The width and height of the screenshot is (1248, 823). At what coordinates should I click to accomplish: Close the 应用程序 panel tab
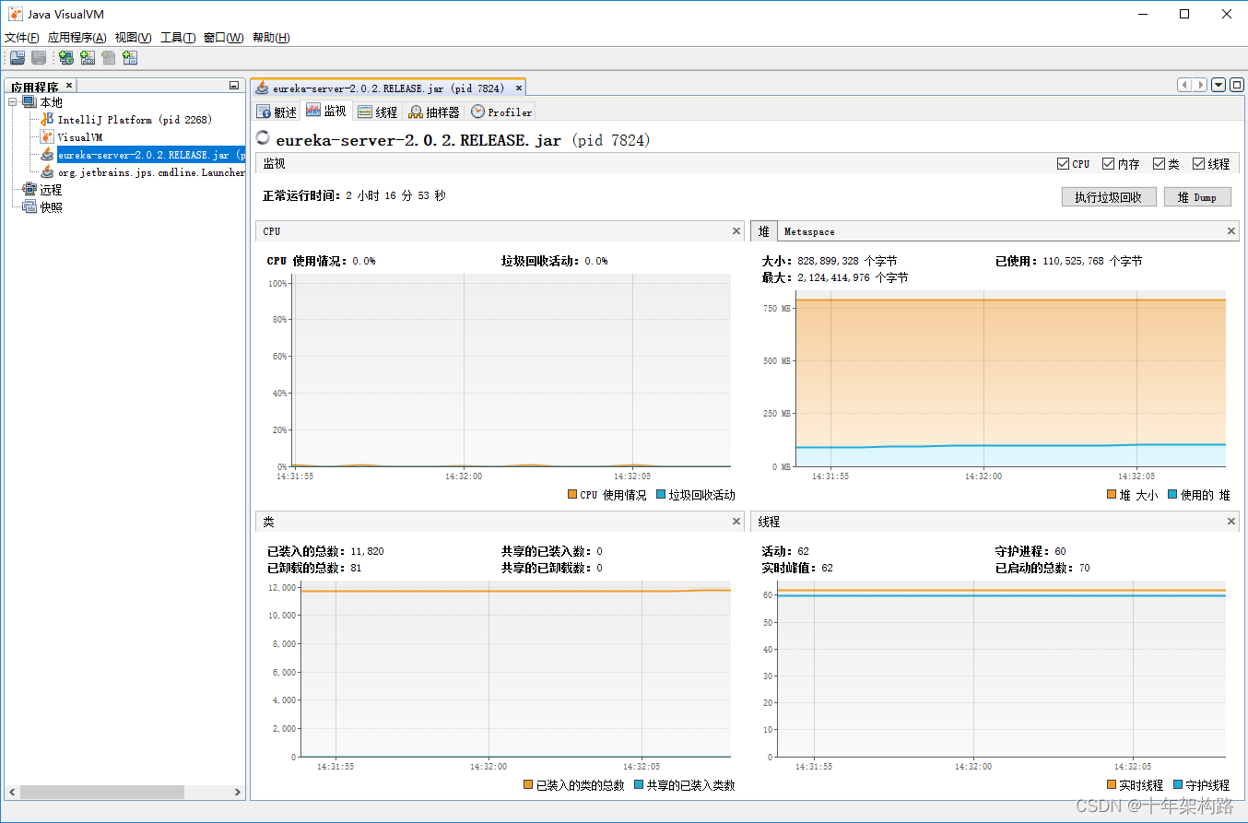point(69,86)
